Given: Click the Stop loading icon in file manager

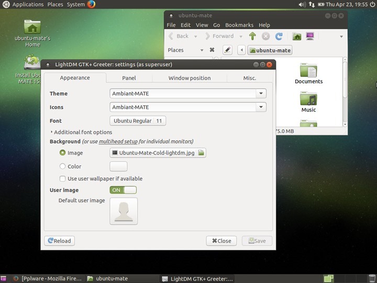Looking at the screenshot, I should click(265, 36).
